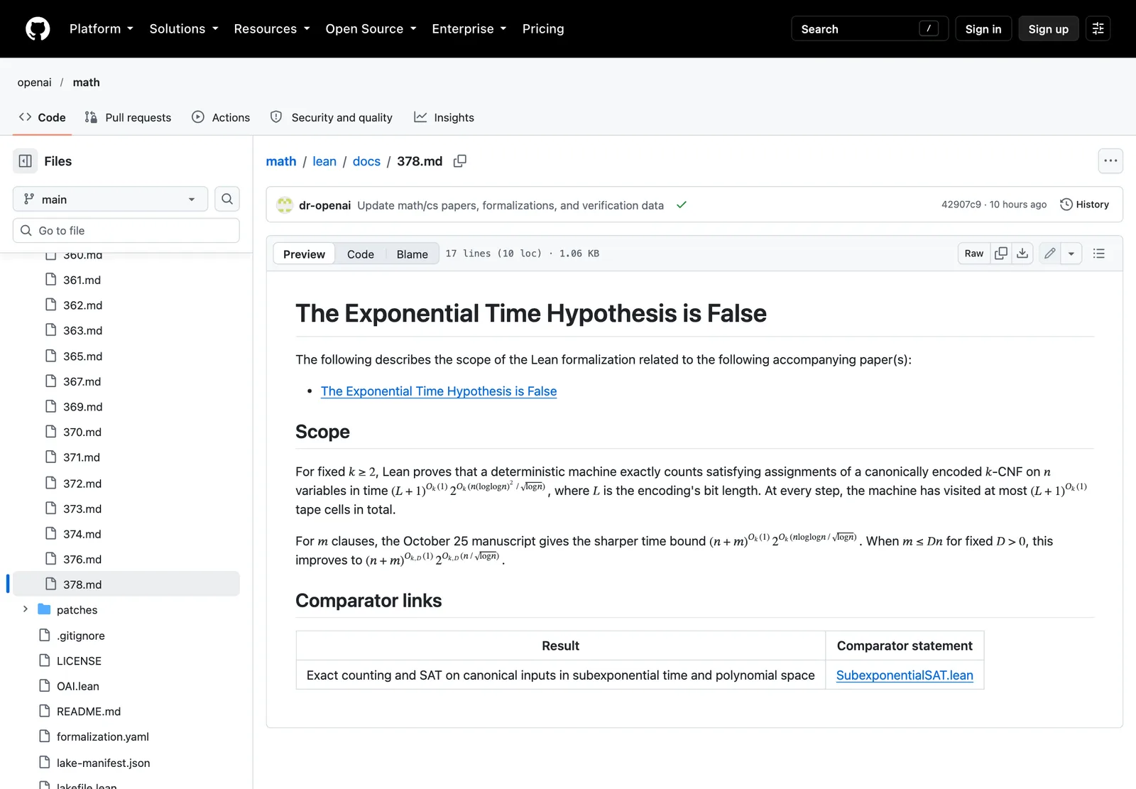The width and height of the screenshot is (1136, 789).
Task: Go to the openai owner page
Action: pyautogui.click(x=35, y=82)
